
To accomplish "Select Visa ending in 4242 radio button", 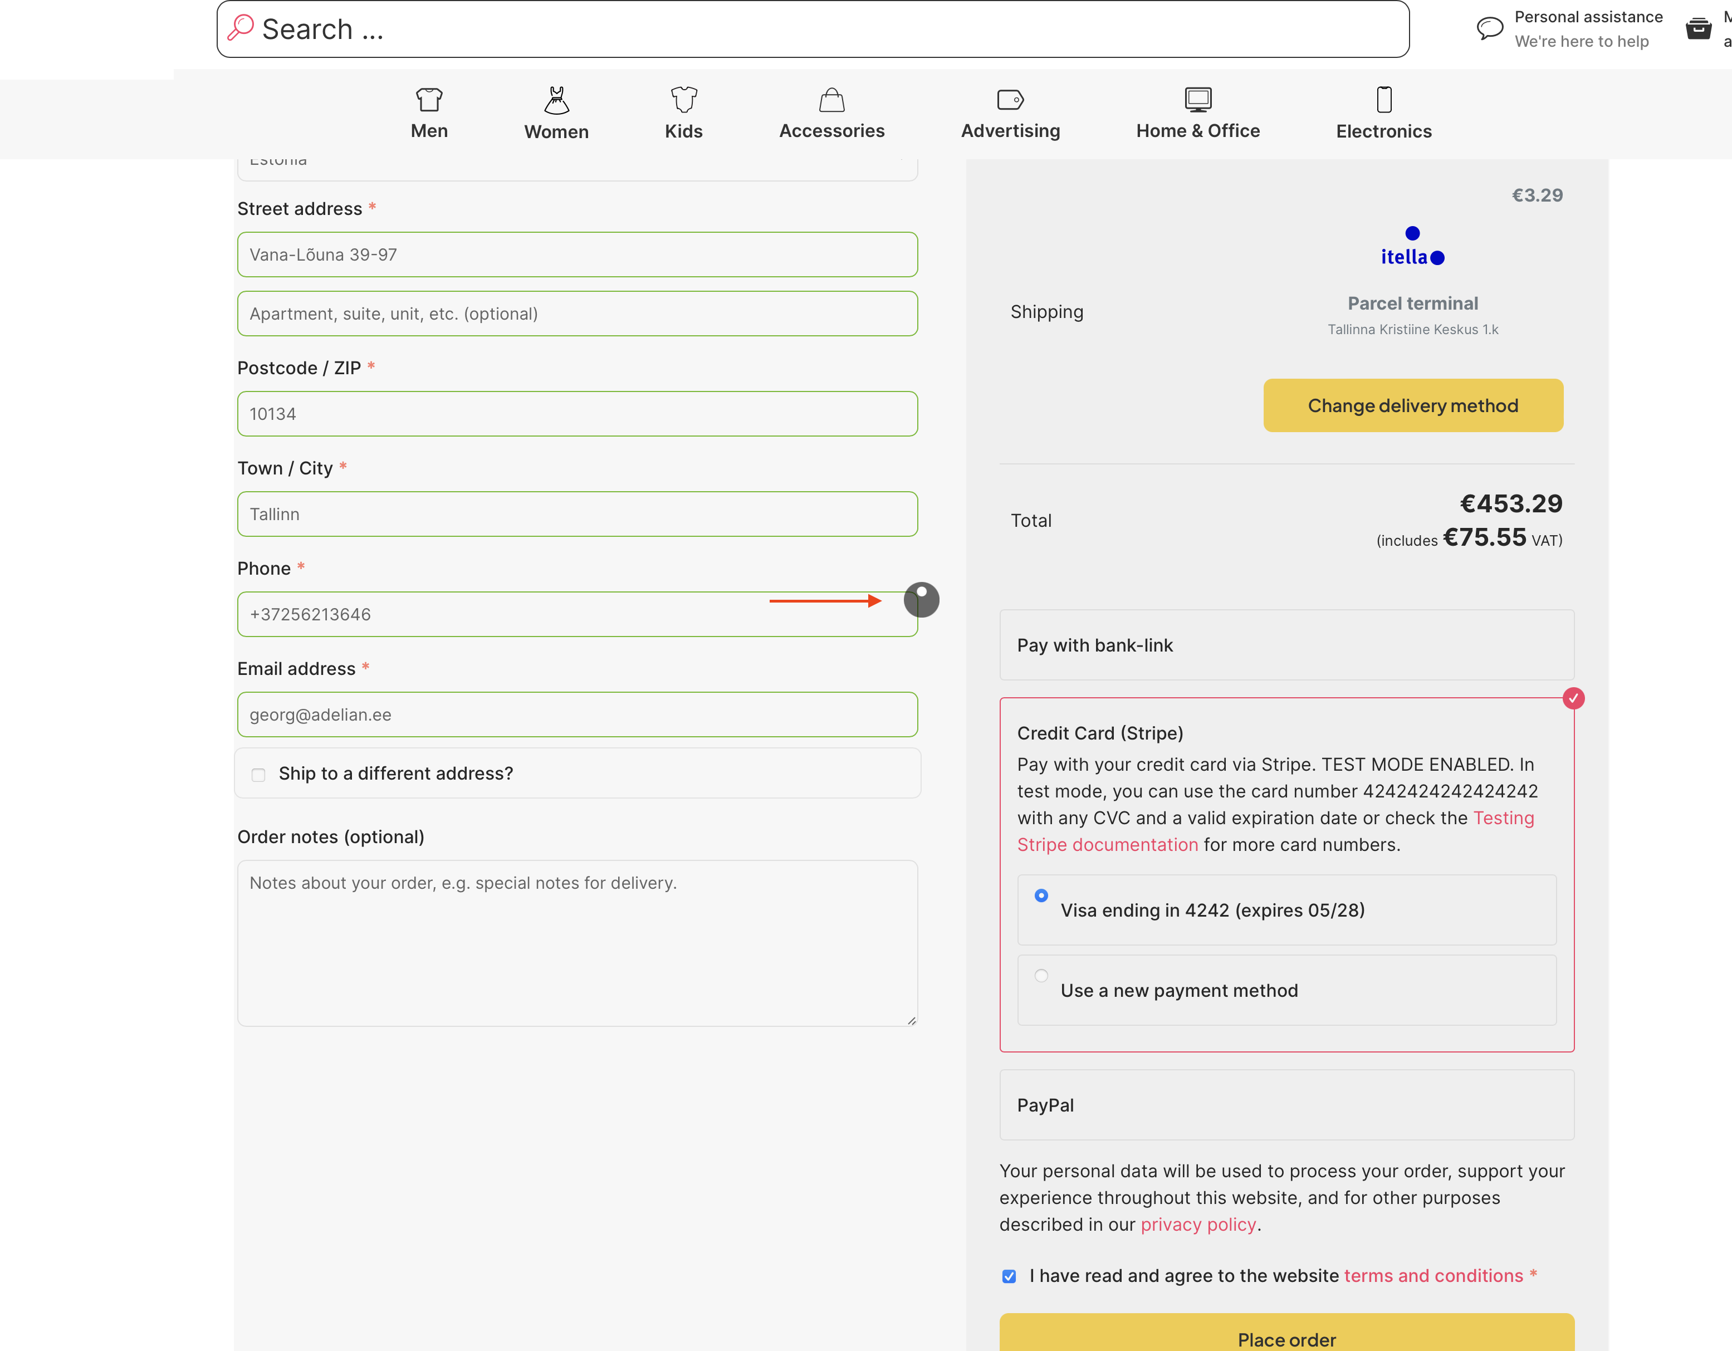I will click(x=1040, y=895).
